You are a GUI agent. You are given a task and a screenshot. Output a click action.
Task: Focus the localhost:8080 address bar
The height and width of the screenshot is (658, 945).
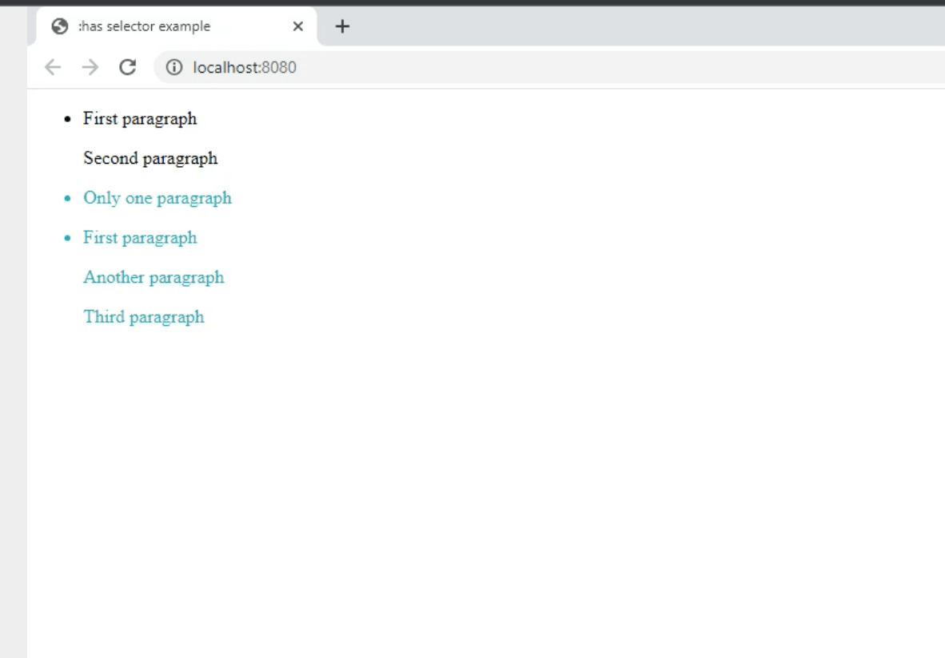click(480, 68)
